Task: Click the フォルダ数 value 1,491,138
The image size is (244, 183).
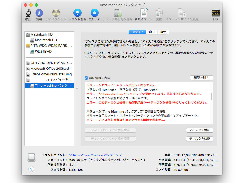Action: point(76,170)
